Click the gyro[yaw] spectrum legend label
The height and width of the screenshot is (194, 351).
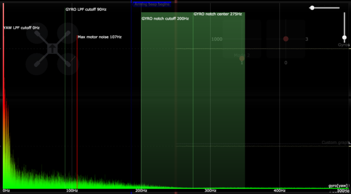point(338,186)
